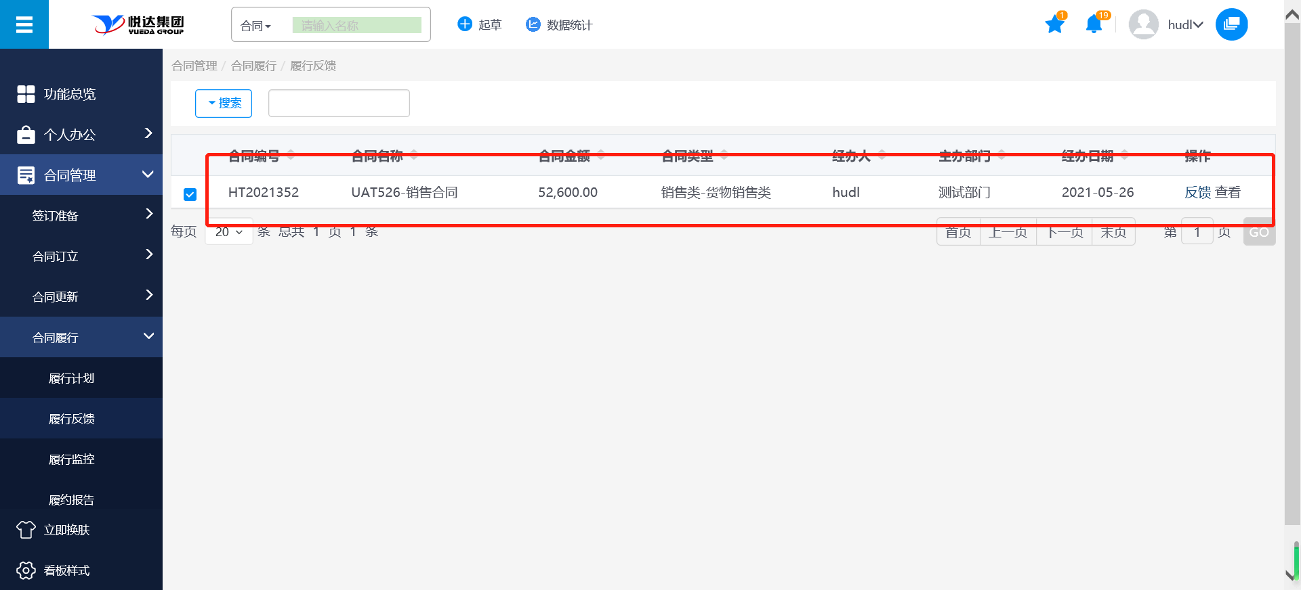Open the notification bell
The image size is (1301, 590).
[1094, 25]
